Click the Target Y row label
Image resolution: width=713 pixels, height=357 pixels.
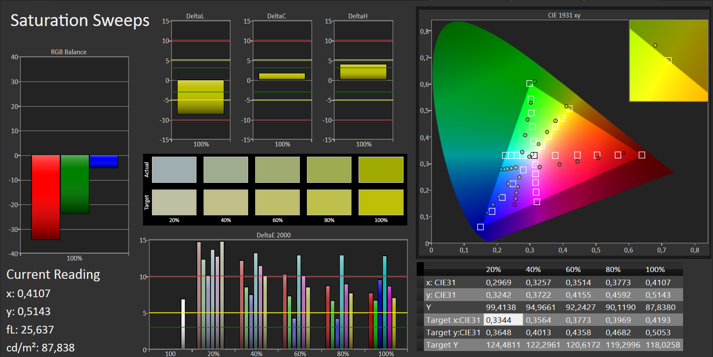coord(442,345)
